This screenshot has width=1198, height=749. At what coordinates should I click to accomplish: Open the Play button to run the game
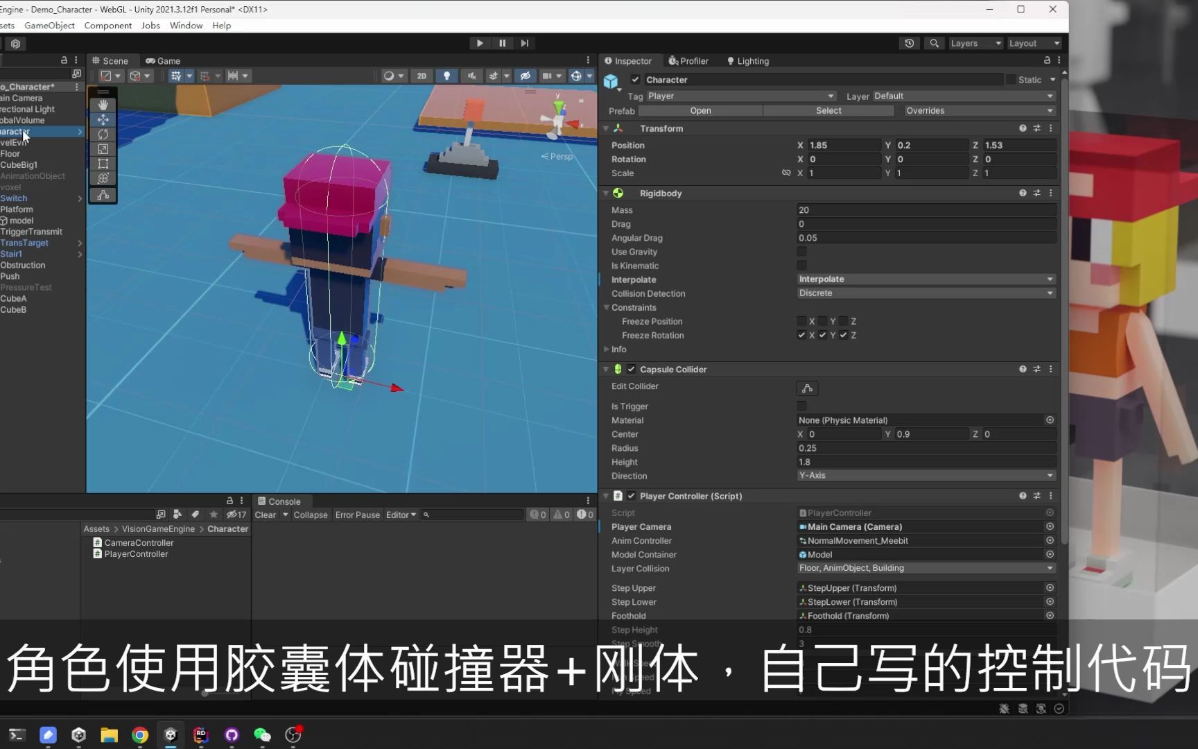pyautogui.click(x=480, y=43)
